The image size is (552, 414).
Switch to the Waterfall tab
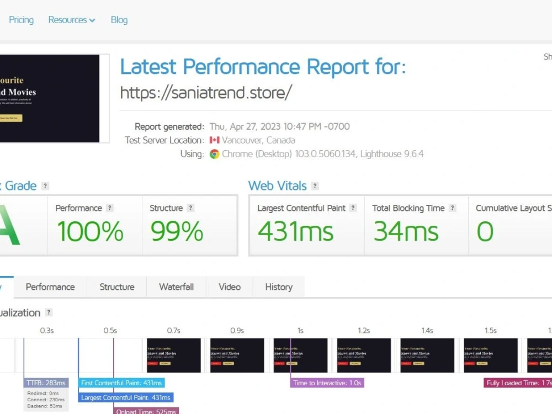177,287
